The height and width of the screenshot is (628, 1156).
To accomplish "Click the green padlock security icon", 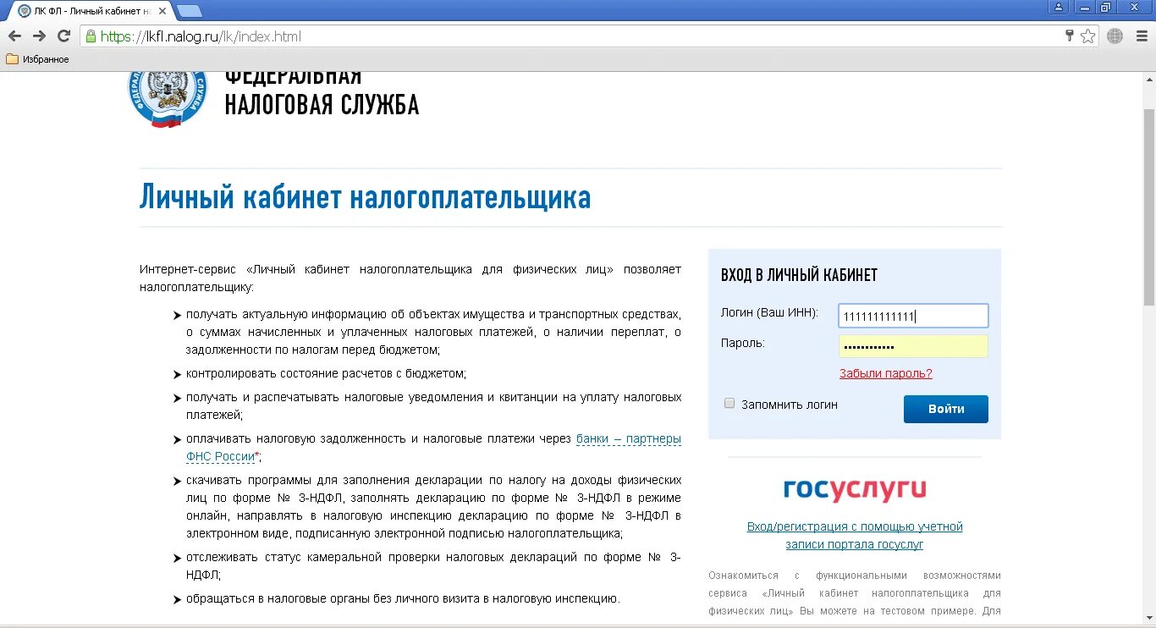I will 91,36.
